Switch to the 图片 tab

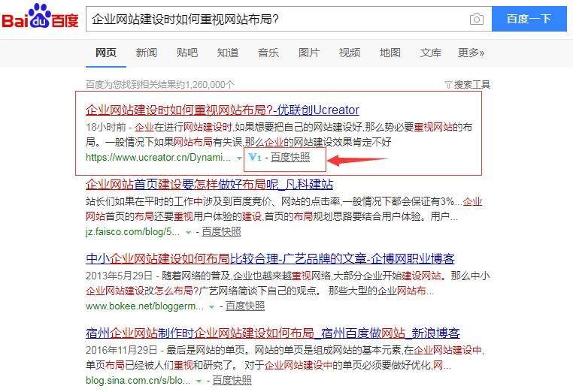click(309, 53)
